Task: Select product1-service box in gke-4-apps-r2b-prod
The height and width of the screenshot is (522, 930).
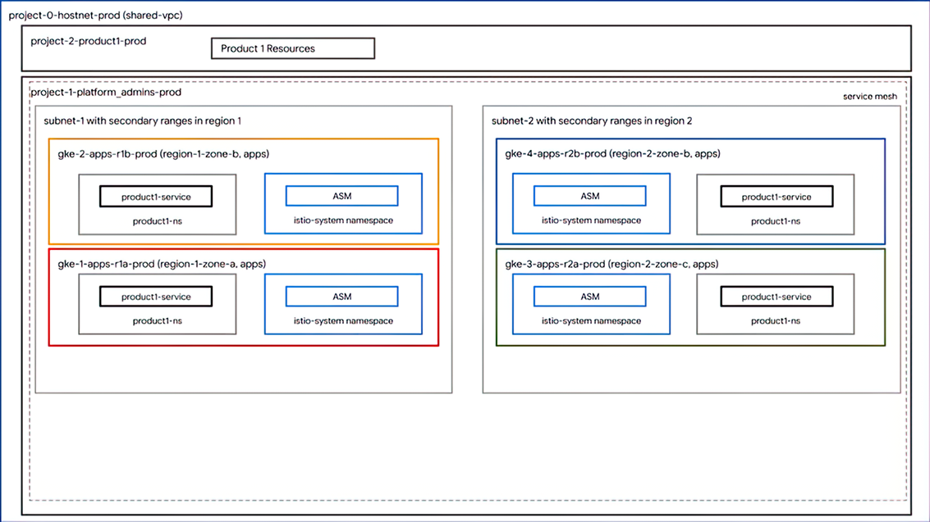Action: click(777, 197)
